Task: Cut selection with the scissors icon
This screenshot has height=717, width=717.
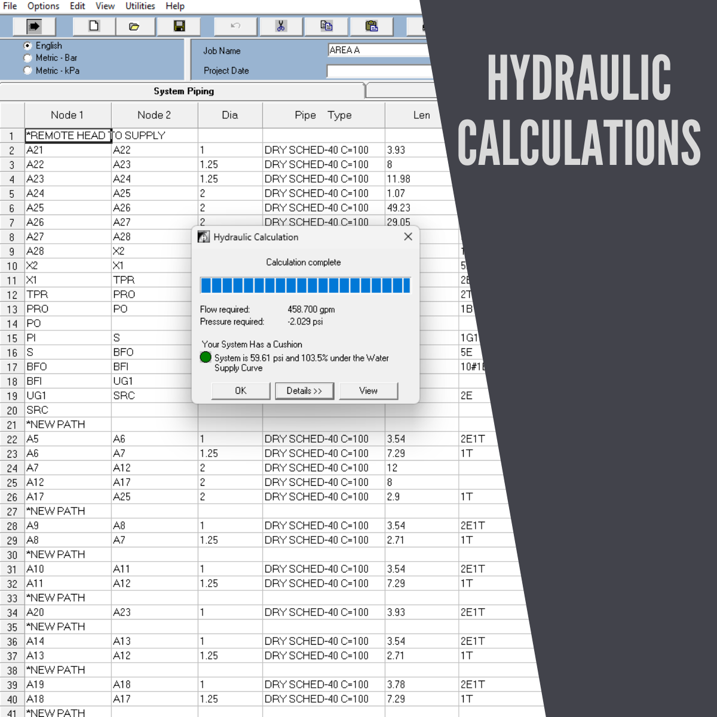Action: [x=281, y=26]
